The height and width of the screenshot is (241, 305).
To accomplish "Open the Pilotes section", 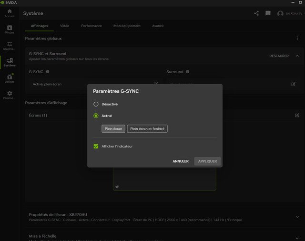I will point(10,29).
